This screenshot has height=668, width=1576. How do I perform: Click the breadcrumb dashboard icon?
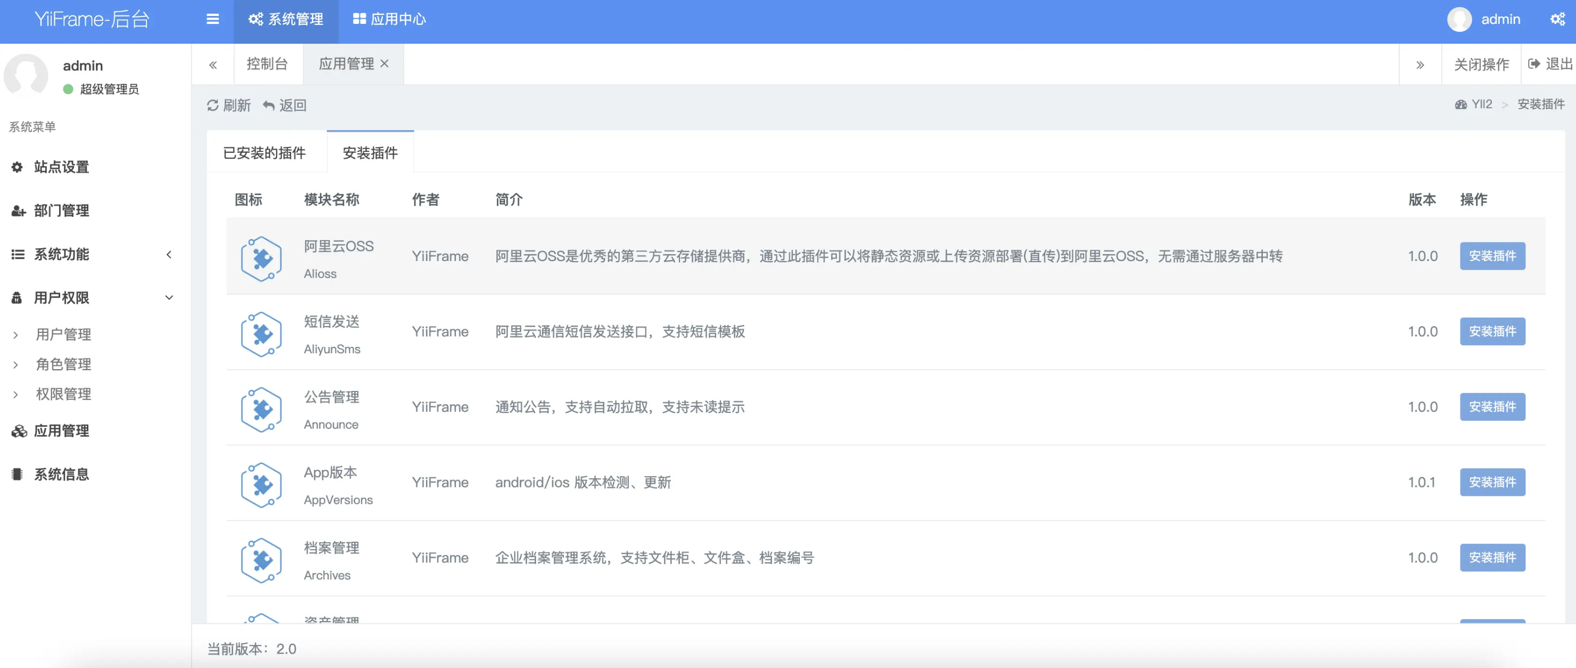[1460, 104]
